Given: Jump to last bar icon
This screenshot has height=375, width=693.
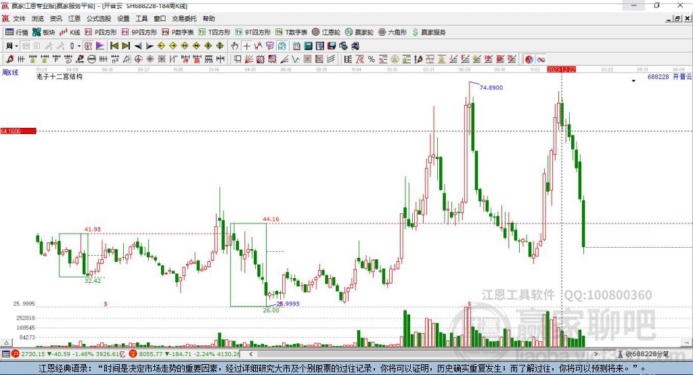Looking at the screenshot, I should [126, 46].
